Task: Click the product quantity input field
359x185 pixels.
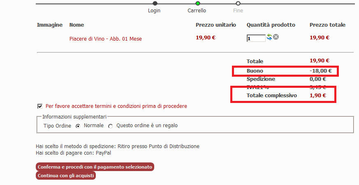Action: (x=256, y=38)
